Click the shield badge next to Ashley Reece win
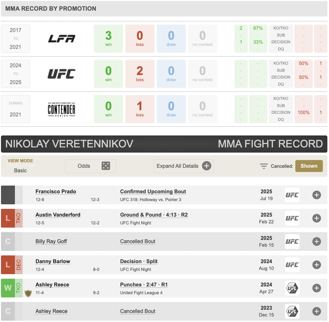The image size is (329, 322). 28,293
